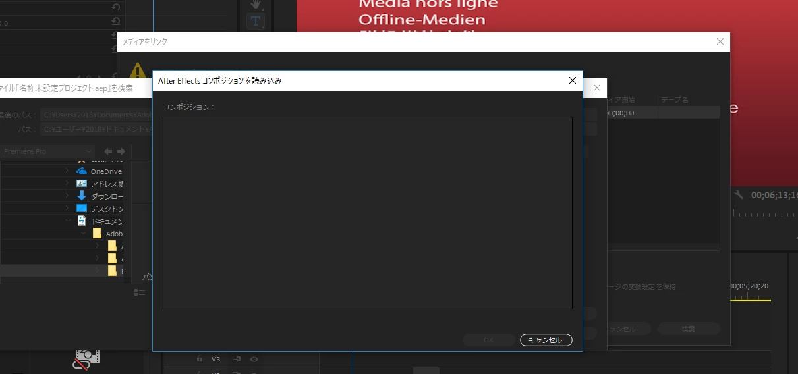The height and width of the screenshot is (374, 798).
Task: Open program monitor settings wrench icon
Action: [x=739, y=195]
